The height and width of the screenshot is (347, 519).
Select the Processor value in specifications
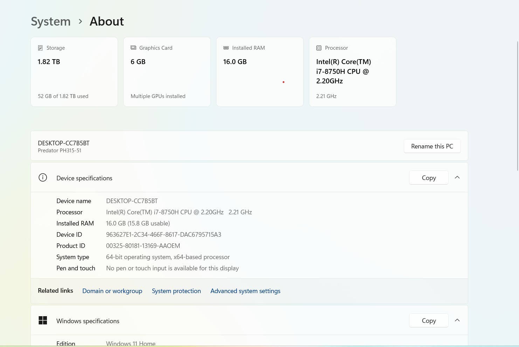pos(179,212)
